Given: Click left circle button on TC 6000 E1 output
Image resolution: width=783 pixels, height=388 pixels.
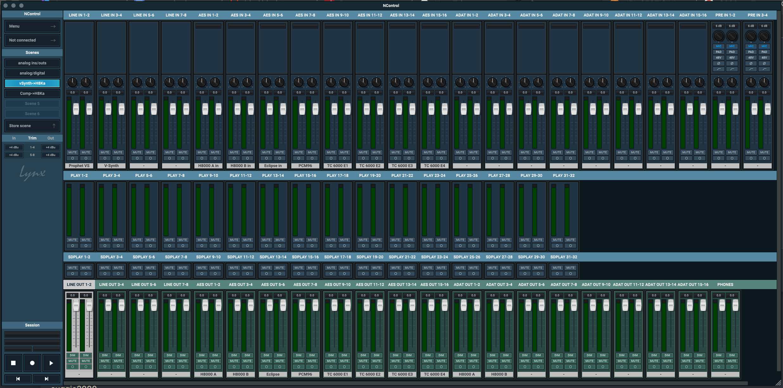Looking at the screenshot, I should point(331,367).
